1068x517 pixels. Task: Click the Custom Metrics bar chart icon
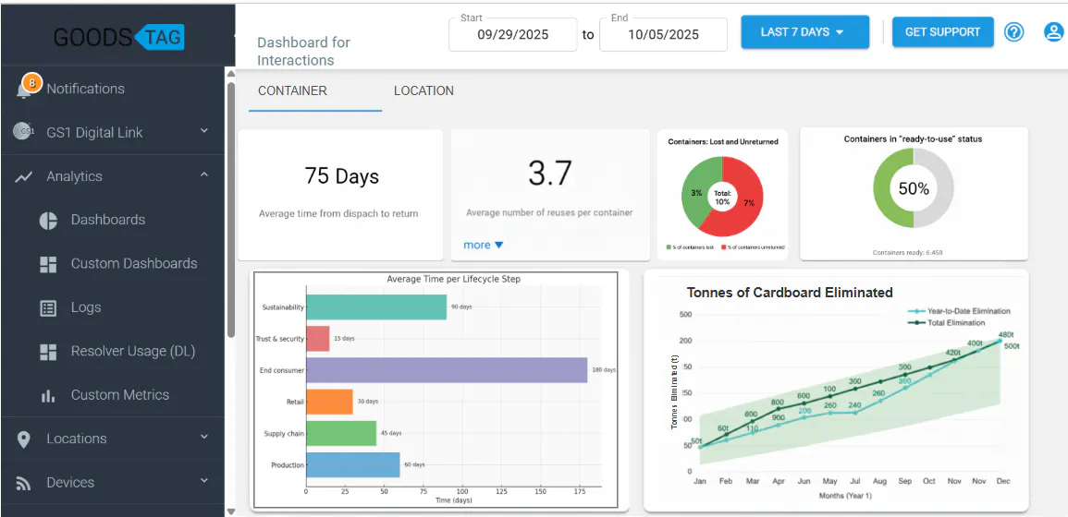tap(48, 395)
